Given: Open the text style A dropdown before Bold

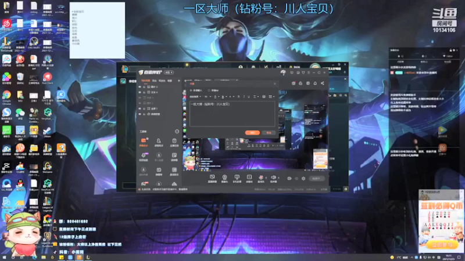Looking at the screenshot, I should pos(231,96).
